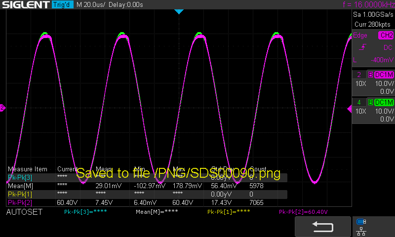Click channel 2 10X probe setting
This screenshot has height=237, width=395.
[361, 83]
